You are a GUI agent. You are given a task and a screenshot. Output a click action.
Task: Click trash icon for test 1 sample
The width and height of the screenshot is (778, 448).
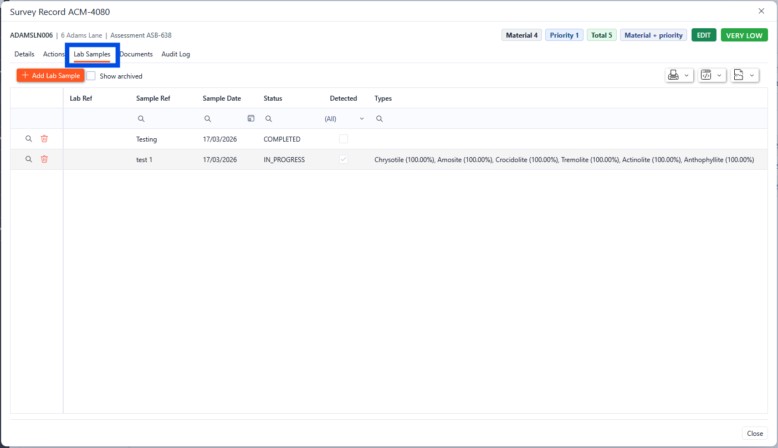tap(44, 159)
